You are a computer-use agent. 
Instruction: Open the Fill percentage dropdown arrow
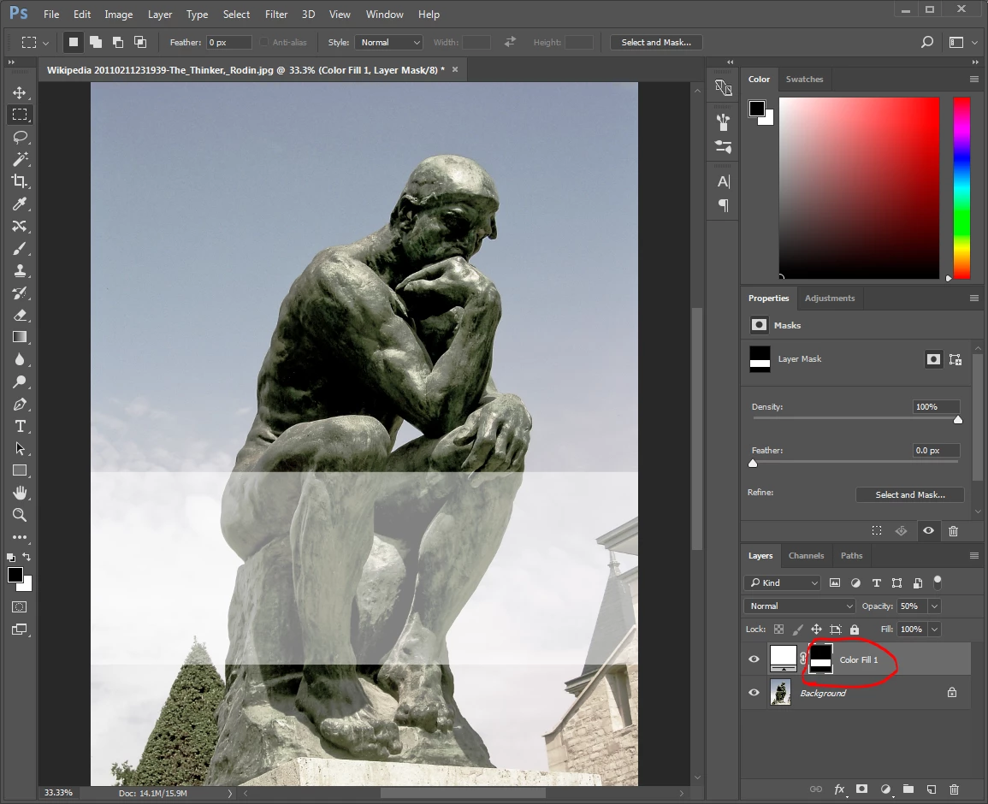tap(934, 630)
